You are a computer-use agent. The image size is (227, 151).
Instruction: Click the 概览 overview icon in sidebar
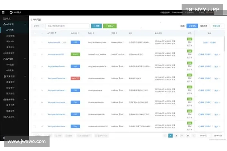3,18
